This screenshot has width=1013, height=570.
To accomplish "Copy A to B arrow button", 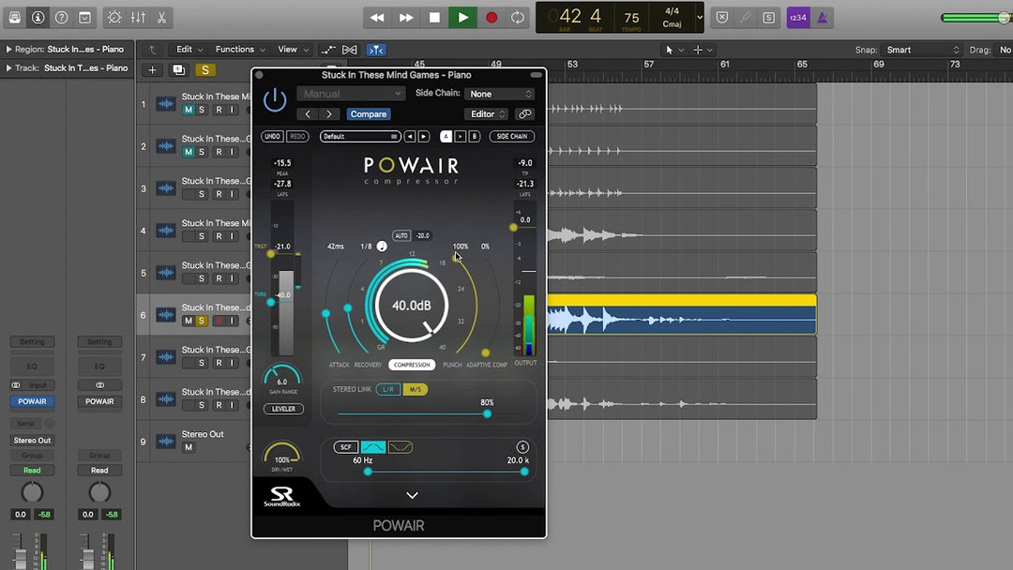I will pyautogui.click(x=460, y=136).
